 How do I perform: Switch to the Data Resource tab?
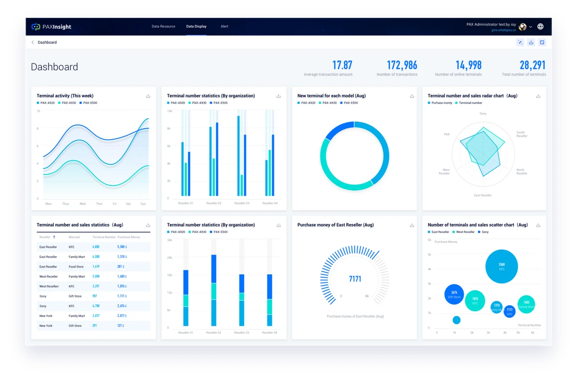point(163,26)
